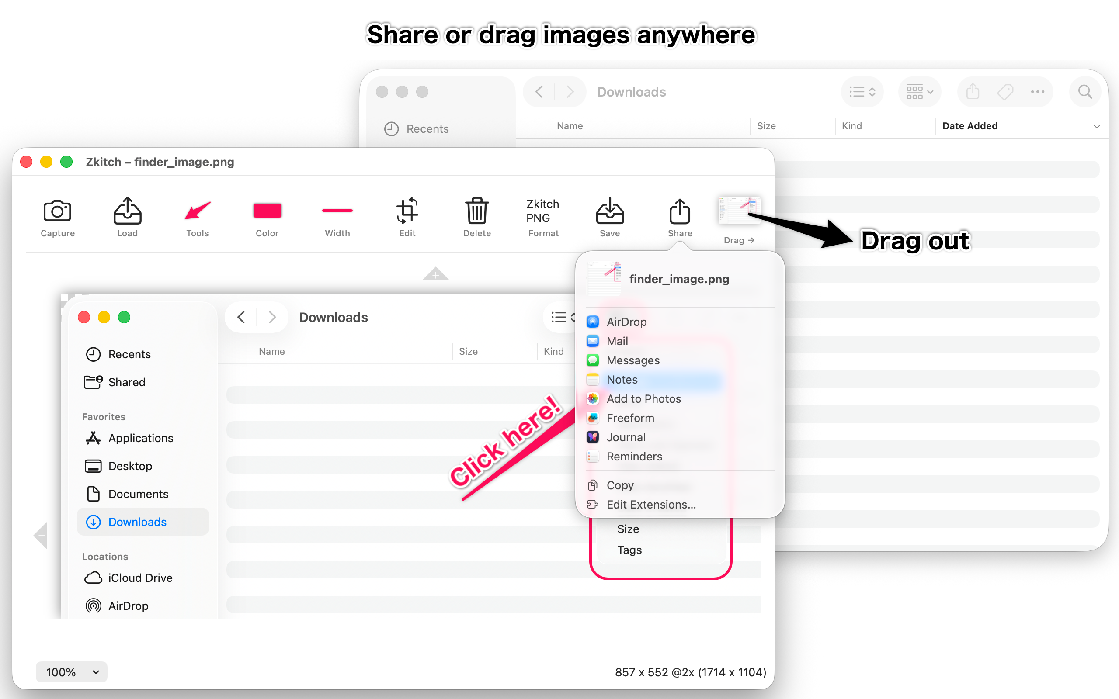Select Recents in the background Finder sidebar
The height and width of the screenshot is (699, 1119).
[417, 128]
